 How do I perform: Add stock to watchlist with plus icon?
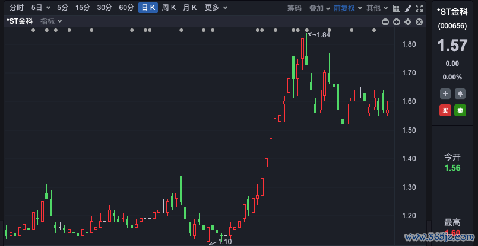point(445,94)
